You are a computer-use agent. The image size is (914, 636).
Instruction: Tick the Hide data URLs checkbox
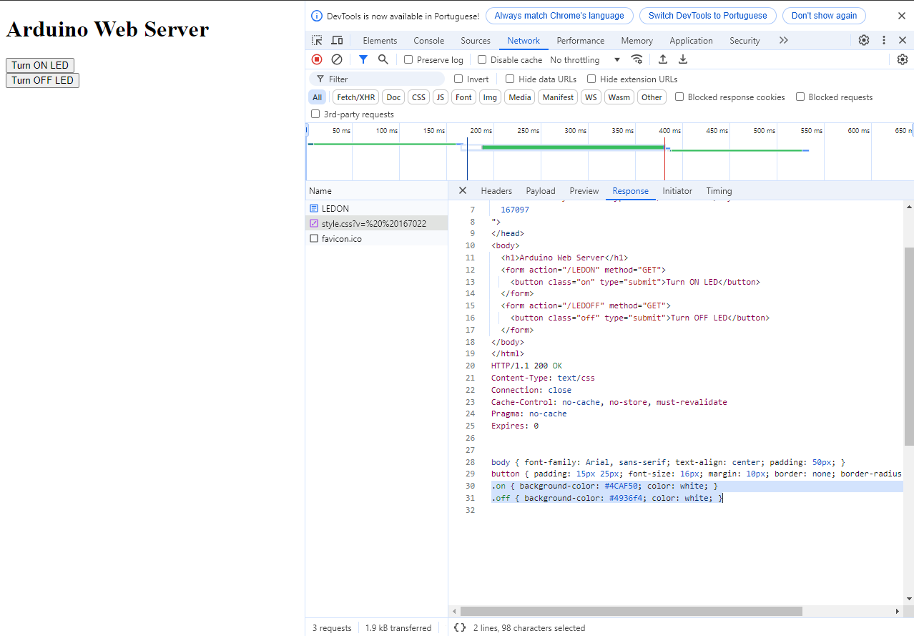point(510,79)
